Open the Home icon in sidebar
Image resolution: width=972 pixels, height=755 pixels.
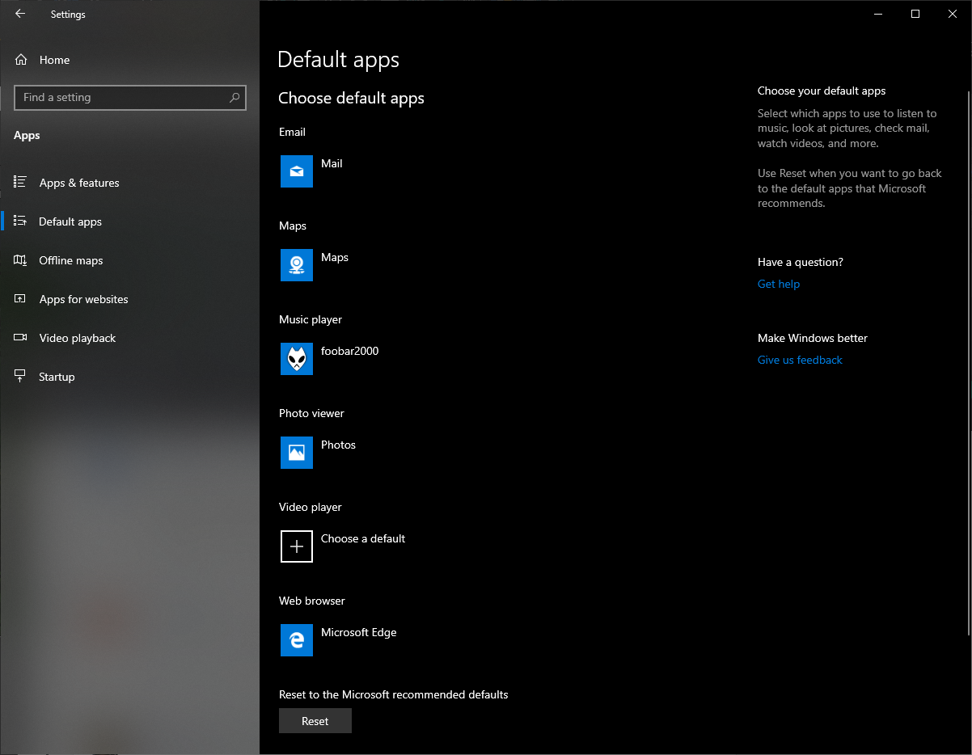point(21,60)
